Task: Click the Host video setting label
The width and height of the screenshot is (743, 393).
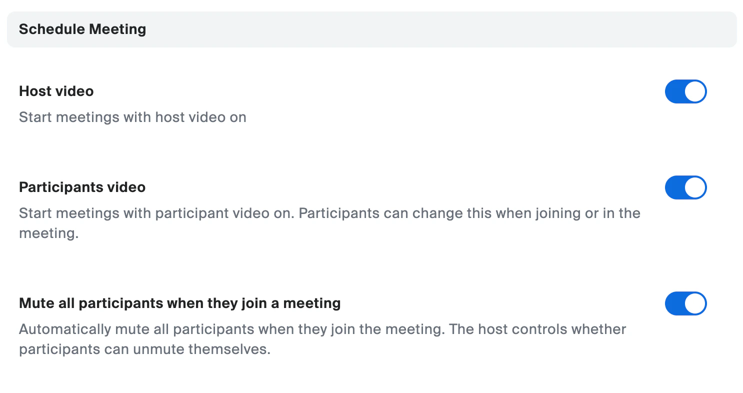Action: [x=56, y=91]
